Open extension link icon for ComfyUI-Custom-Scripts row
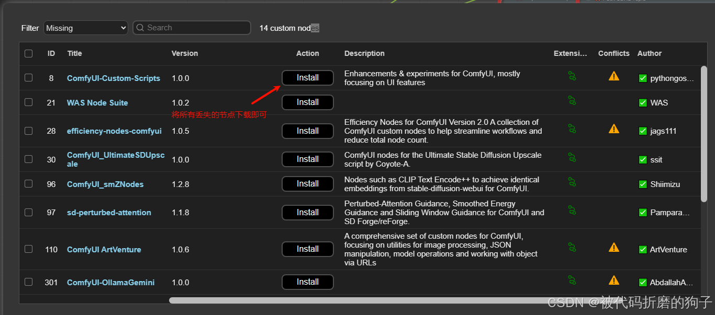Image resolution: width=715 pixels, height=315 pixels. tap(572, 76)
